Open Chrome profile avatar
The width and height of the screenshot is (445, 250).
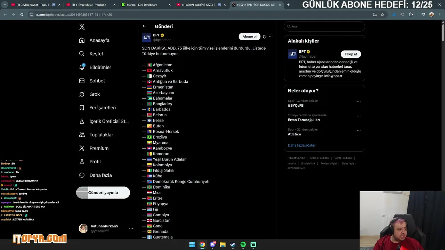pyautogui.click(x=432, y=15)
